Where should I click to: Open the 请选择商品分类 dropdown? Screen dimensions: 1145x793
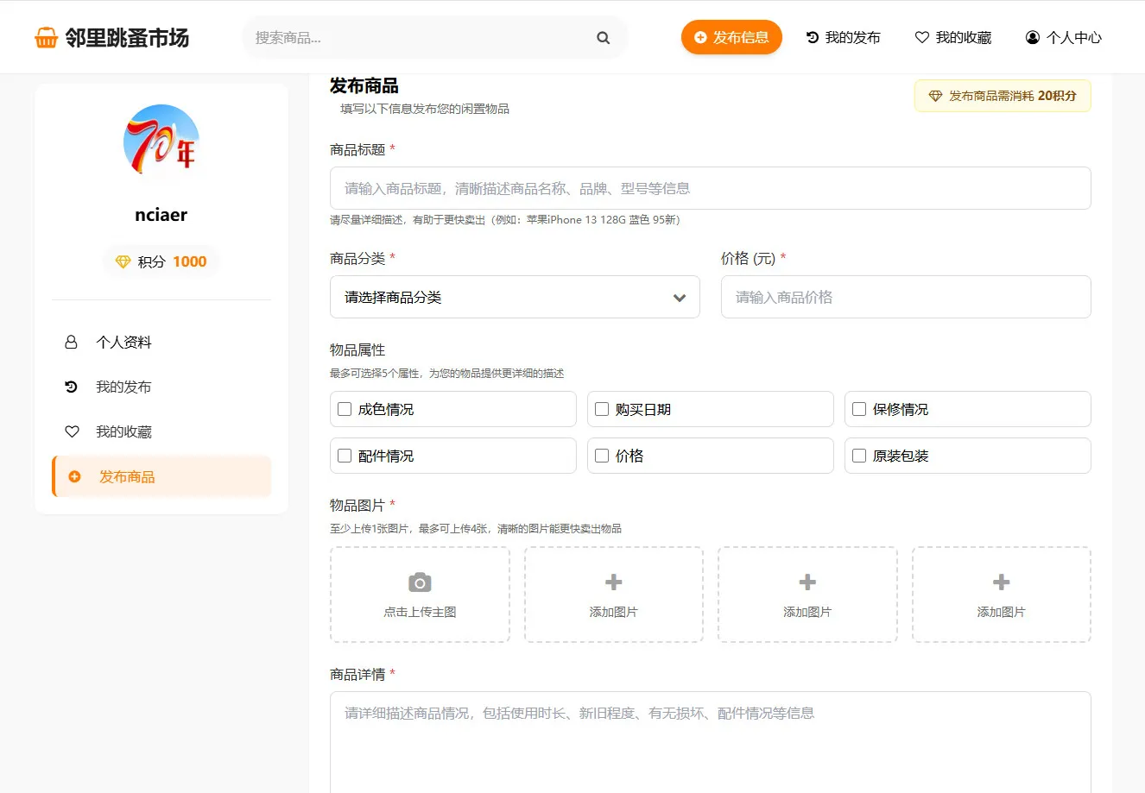[515, 297]
